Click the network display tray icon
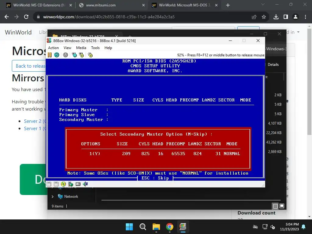 [x=265, y=227]
